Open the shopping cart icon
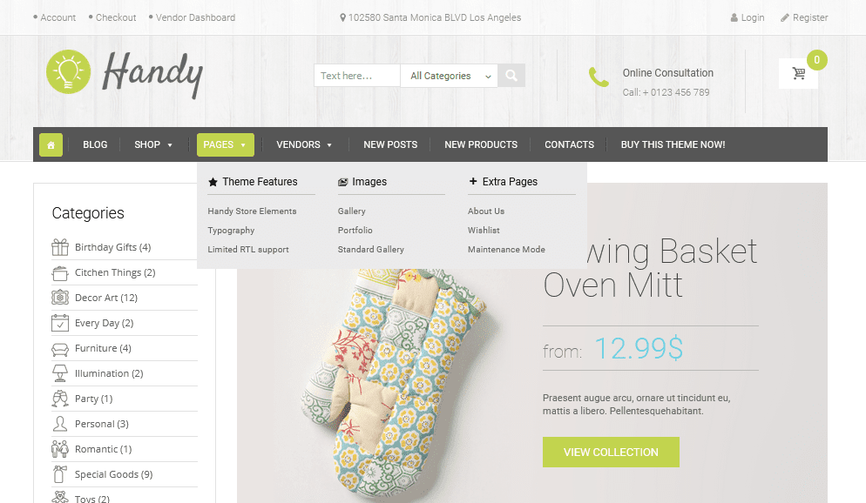The image size is (866, 503). (x=798, y=73)
